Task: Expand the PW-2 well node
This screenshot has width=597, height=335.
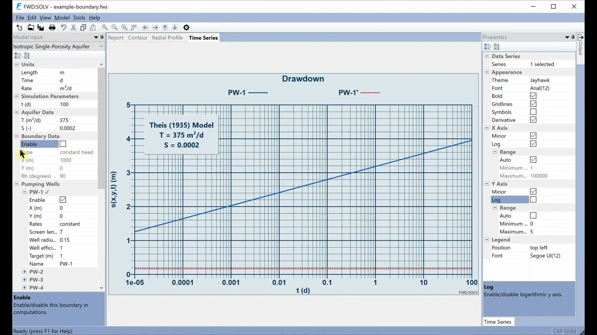Action: (24, 272)
